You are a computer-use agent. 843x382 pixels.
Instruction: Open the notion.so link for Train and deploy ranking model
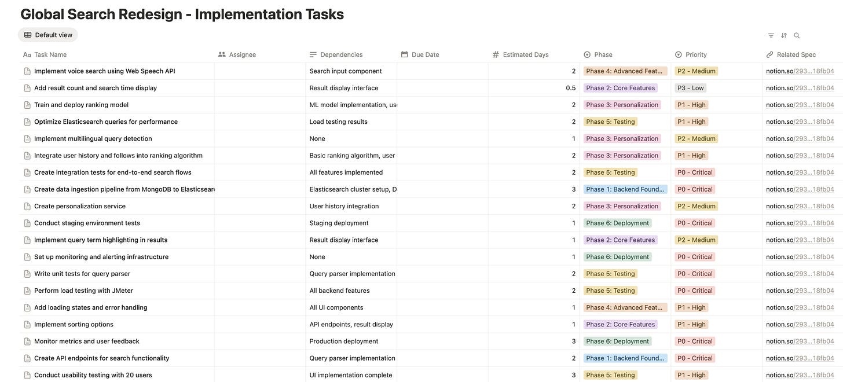(x=800, y=104)
